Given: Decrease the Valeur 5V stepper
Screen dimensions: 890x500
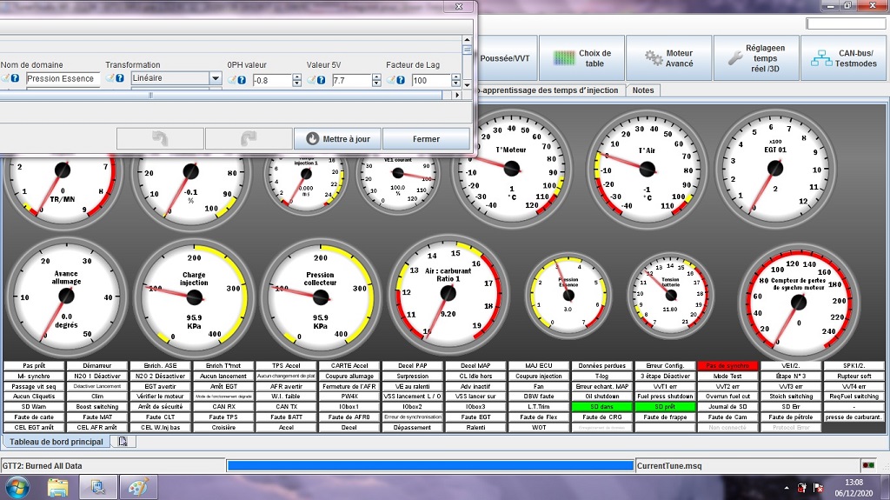Looking at the screenshot, I should point(376,83).
